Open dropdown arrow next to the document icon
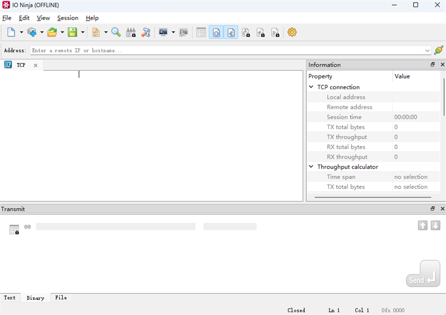This screenshot has width=446, height=315. [106, 32]
